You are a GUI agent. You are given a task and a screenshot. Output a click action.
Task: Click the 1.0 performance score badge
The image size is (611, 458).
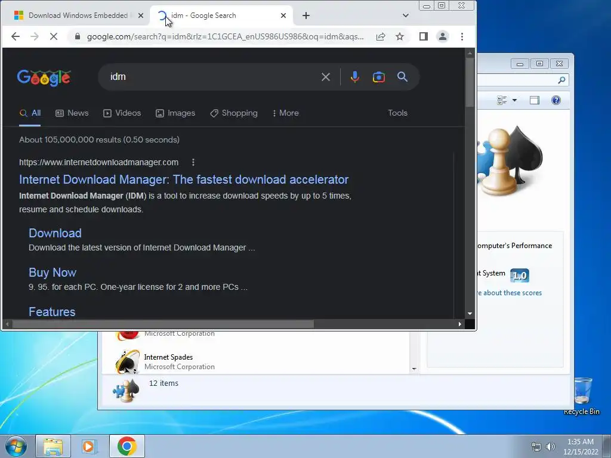click(520, 276)
